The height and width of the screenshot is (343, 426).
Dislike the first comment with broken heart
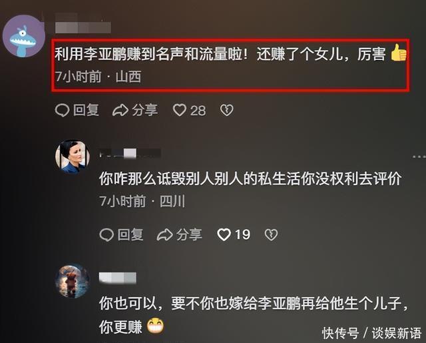click(x=226, y=111)
